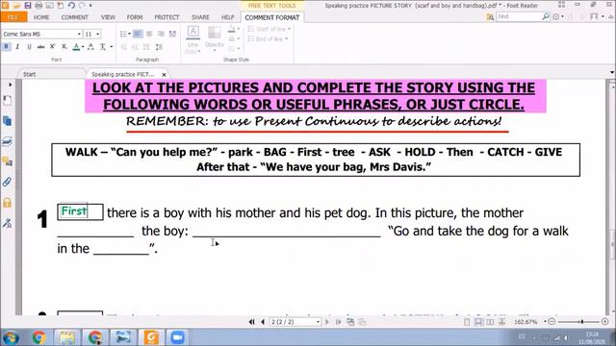Center align the text

149,35
